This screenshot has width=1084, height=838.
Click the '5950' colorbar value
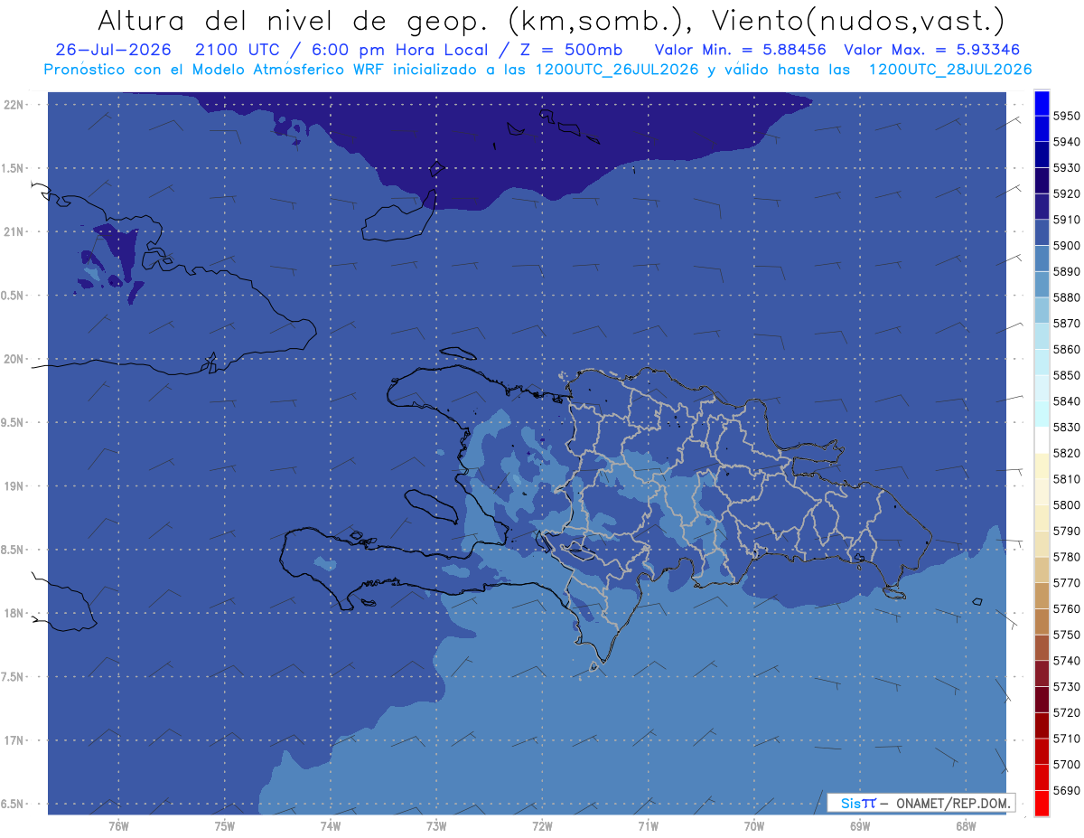click(x=1066, y=116)
